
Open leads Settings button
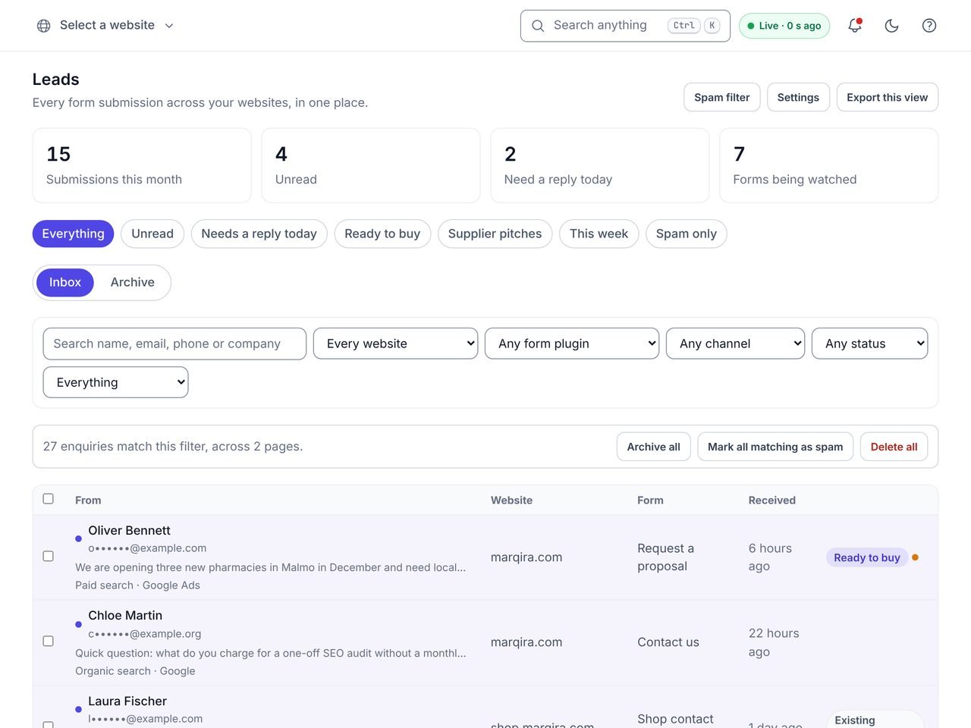tap(798, 97)
